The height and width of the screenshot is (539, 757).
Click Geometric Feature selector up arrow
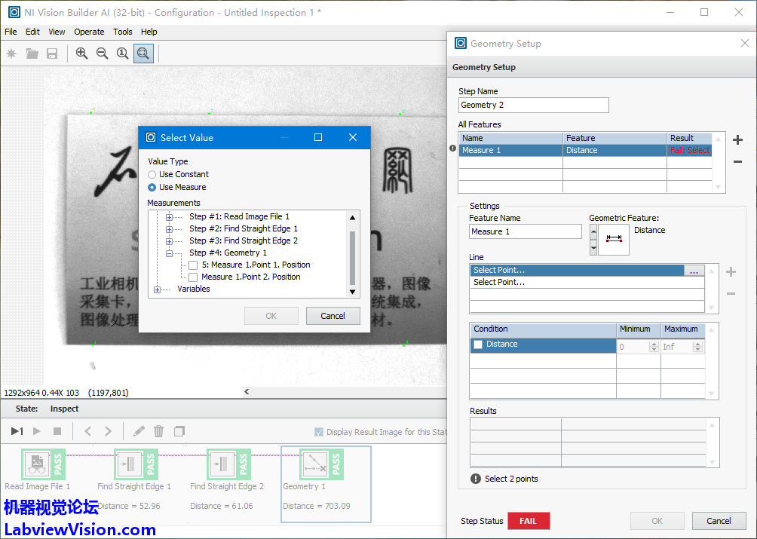coord(593,231)
